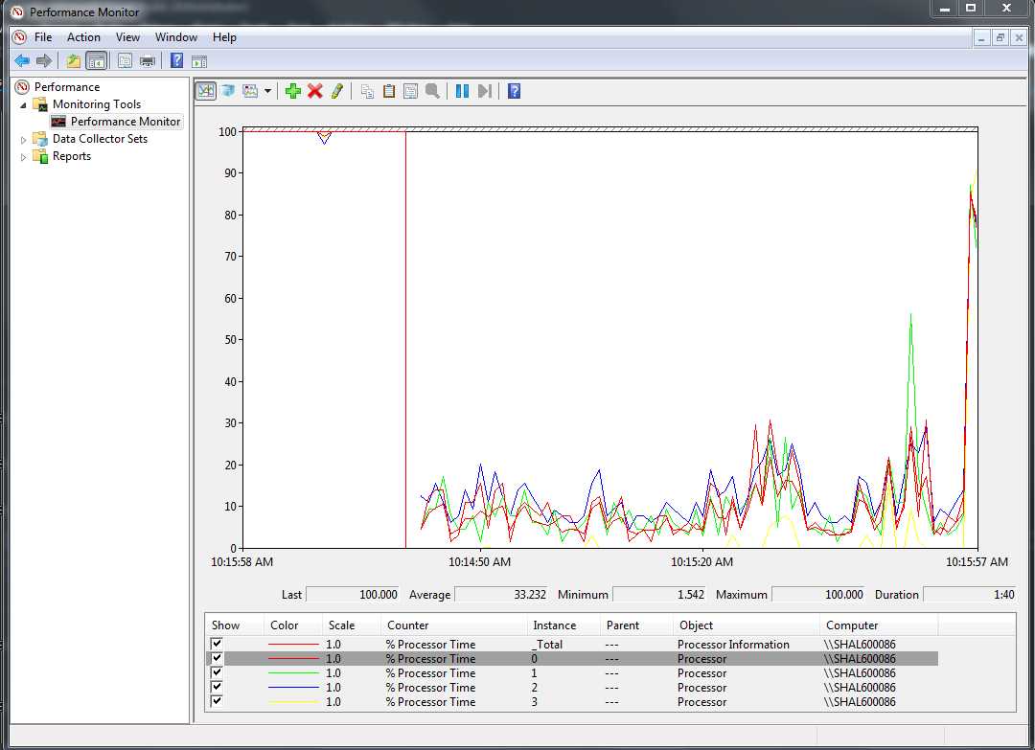Toggle Show checkbox for Processor instance 1

(x=217, y=673)
